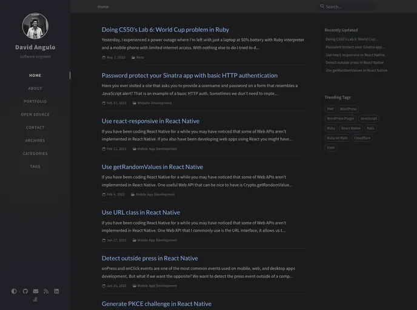Click folder icon beside Meta category
417x310 pixels.
133,58
